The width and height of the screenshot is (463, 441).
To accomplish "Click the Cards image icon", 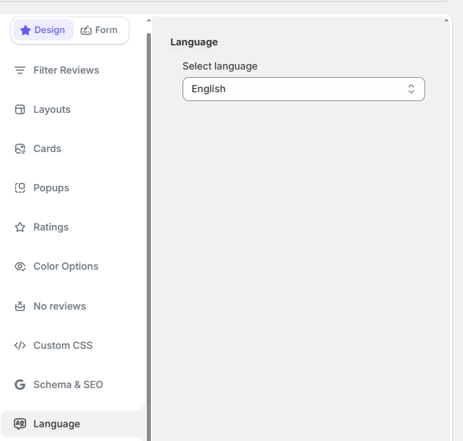I will pos(19,149).
